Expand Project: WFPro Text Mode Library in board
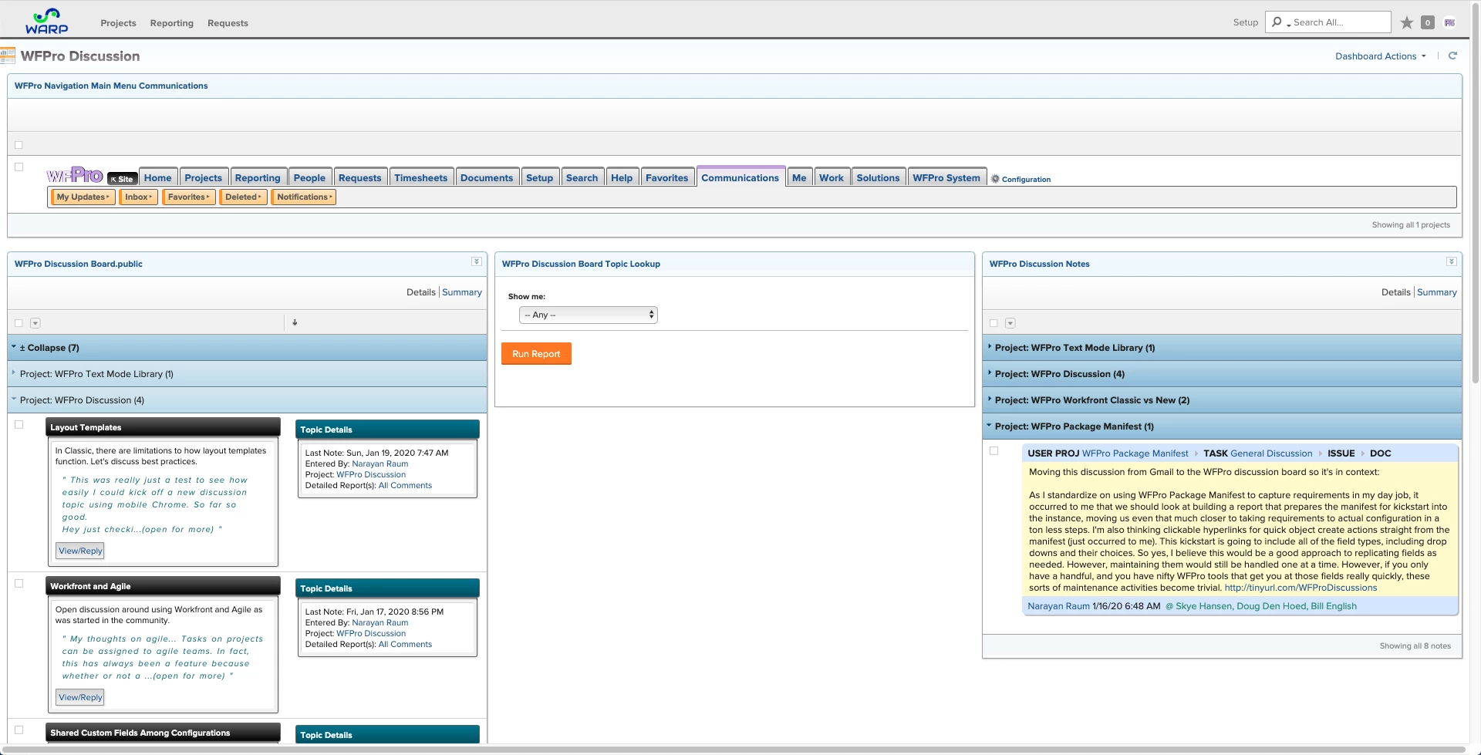Screen dimensions: 1481x755 247,374
